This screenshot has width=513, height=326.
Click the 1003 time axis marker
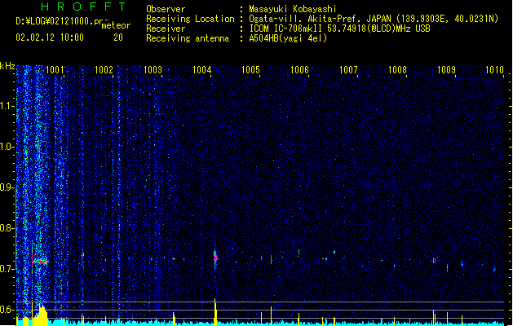coord(153,69)
